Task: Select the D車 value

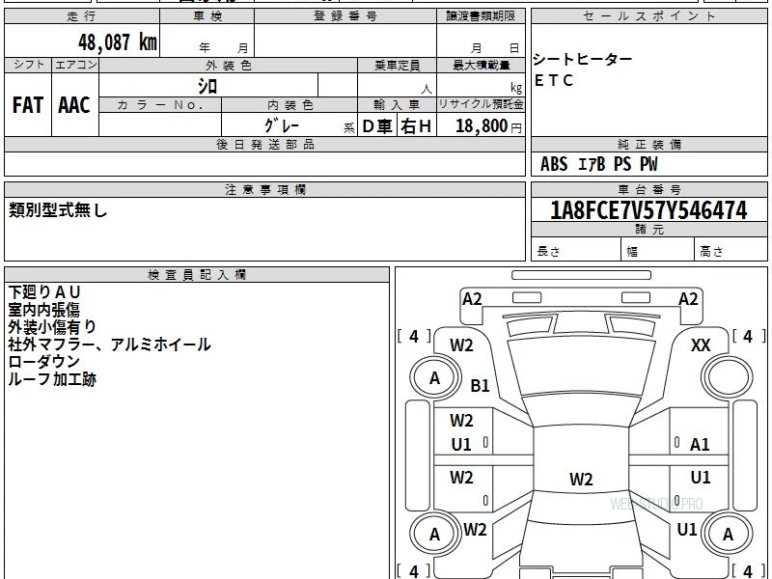Action: (x=377, y=126)
